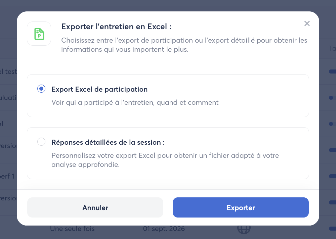This screenshot has width=336, height=239.
Task: Open the 'perf 1' row behind dialog
Action: 7,176
